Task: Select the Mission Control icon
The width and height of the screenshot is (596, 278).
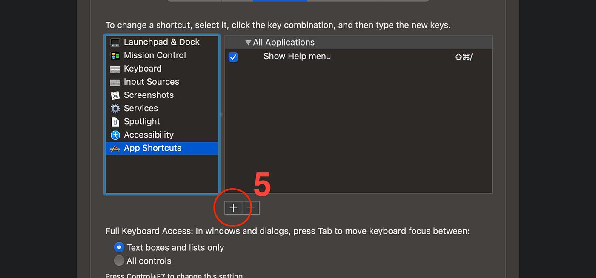Action: click(115, 55)
